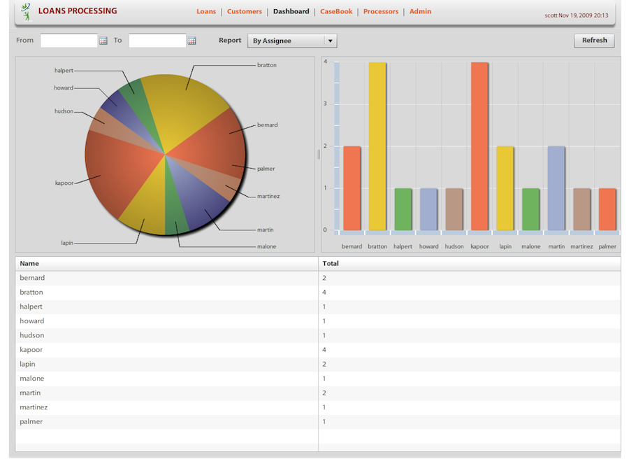629x464 pixels.
Task: Click the halpert label on pie chart
Action: [x=64, y=70]
